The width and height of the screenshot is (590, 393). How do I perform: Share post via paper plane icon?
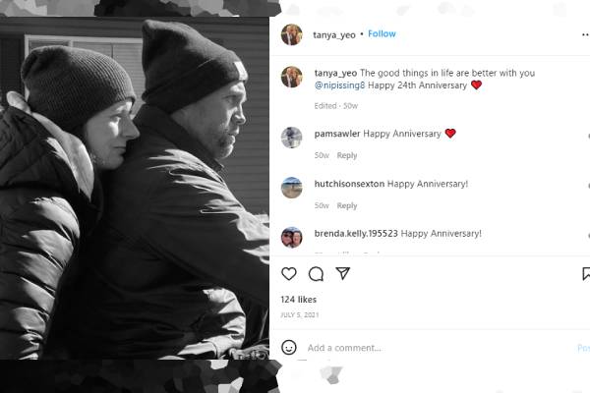[x=343, y=273]
